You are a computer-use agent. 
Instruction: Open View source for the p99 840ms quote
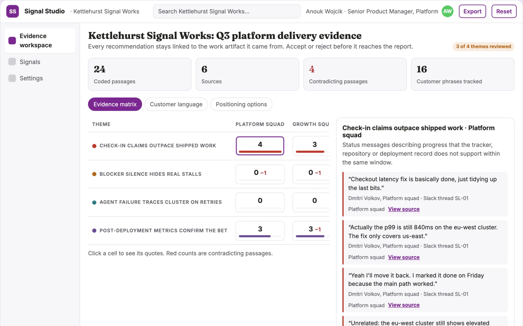coord(404,257)
